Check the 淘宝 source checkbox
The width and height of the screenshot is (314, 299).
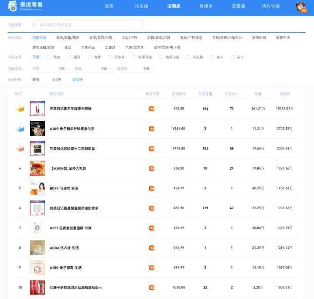click(49, 57)
